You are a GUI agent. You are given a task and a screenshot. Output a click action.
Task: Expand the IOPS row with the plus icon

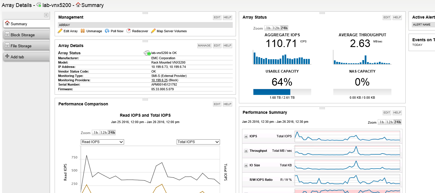click(x=246, y=136)
